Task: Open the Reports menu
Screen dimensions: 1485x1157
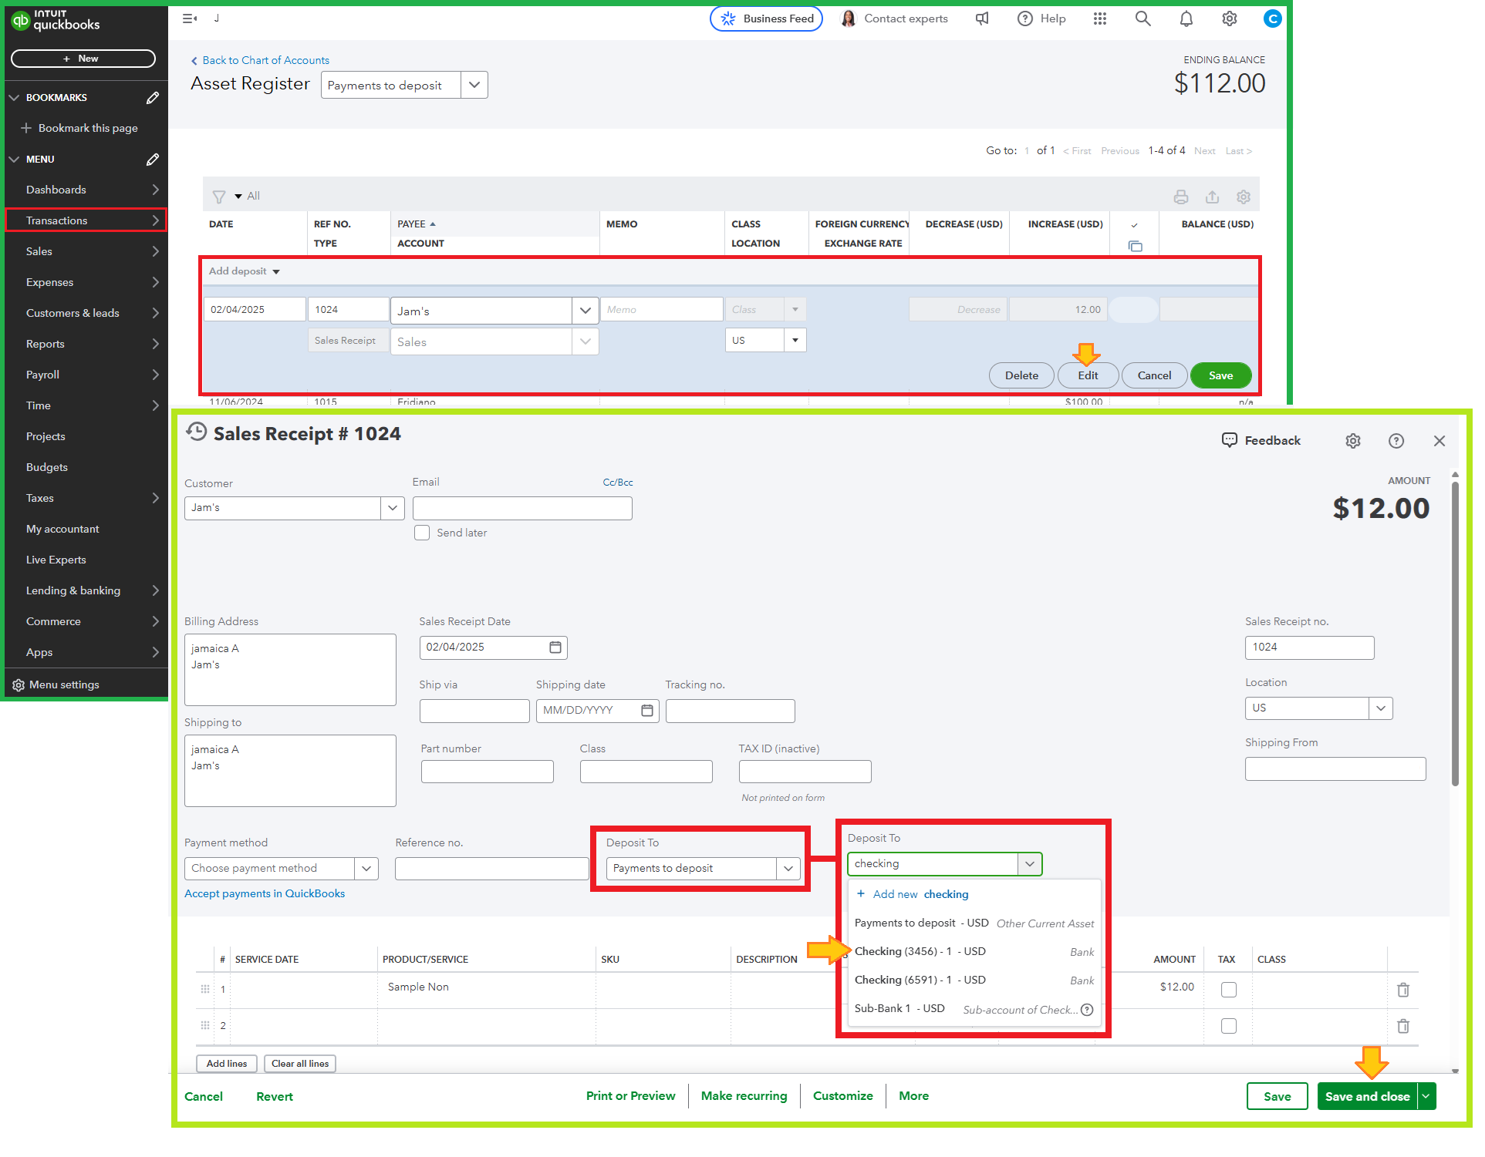Action: coord(86,344)
